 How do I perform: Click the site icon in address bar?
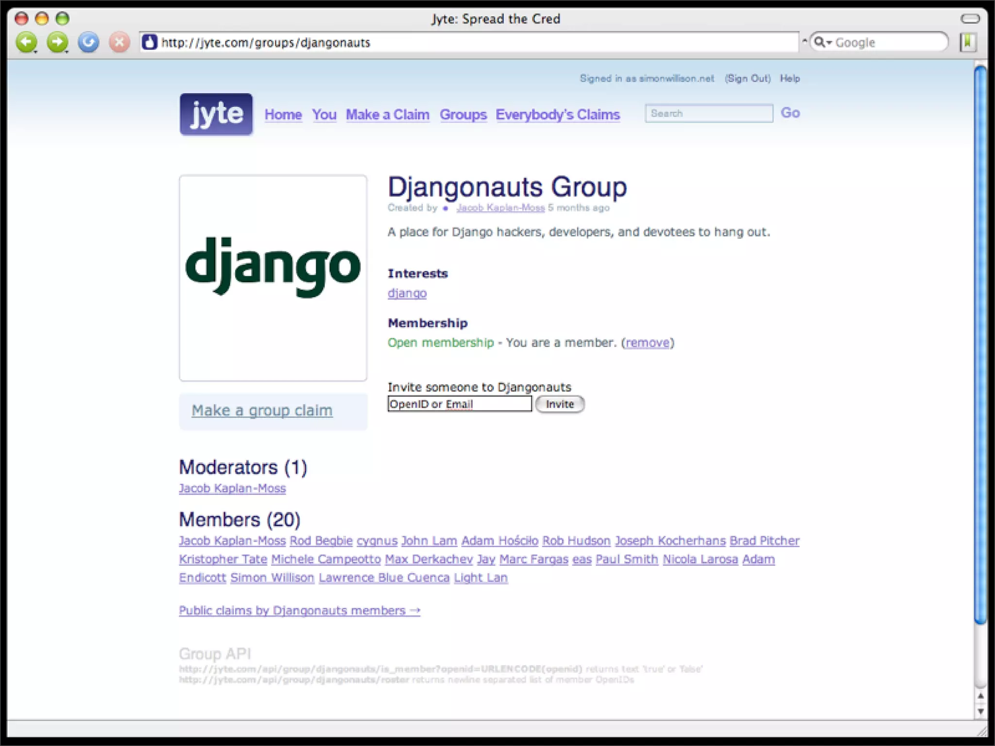[x=150, y=43]
